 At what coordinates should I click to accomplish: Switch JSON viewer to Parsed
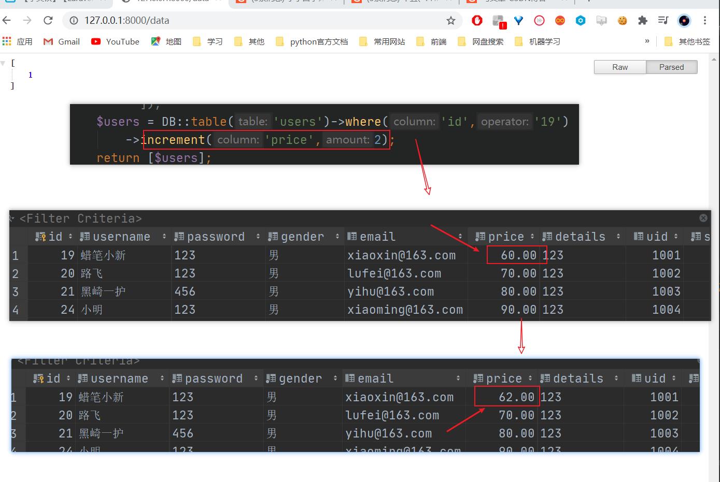[x=671, y=67]
